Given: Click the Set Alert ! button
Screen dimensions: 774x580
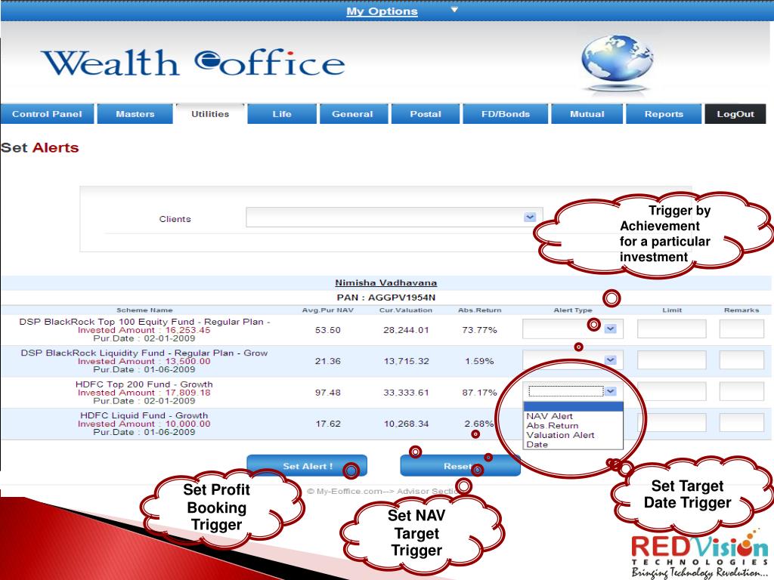Looking at the screenshot, I should [x=307, y=466].
